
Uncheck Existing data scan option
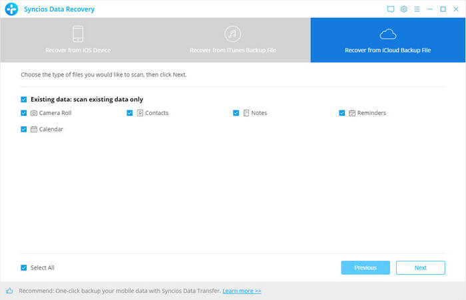coord(24,99)
